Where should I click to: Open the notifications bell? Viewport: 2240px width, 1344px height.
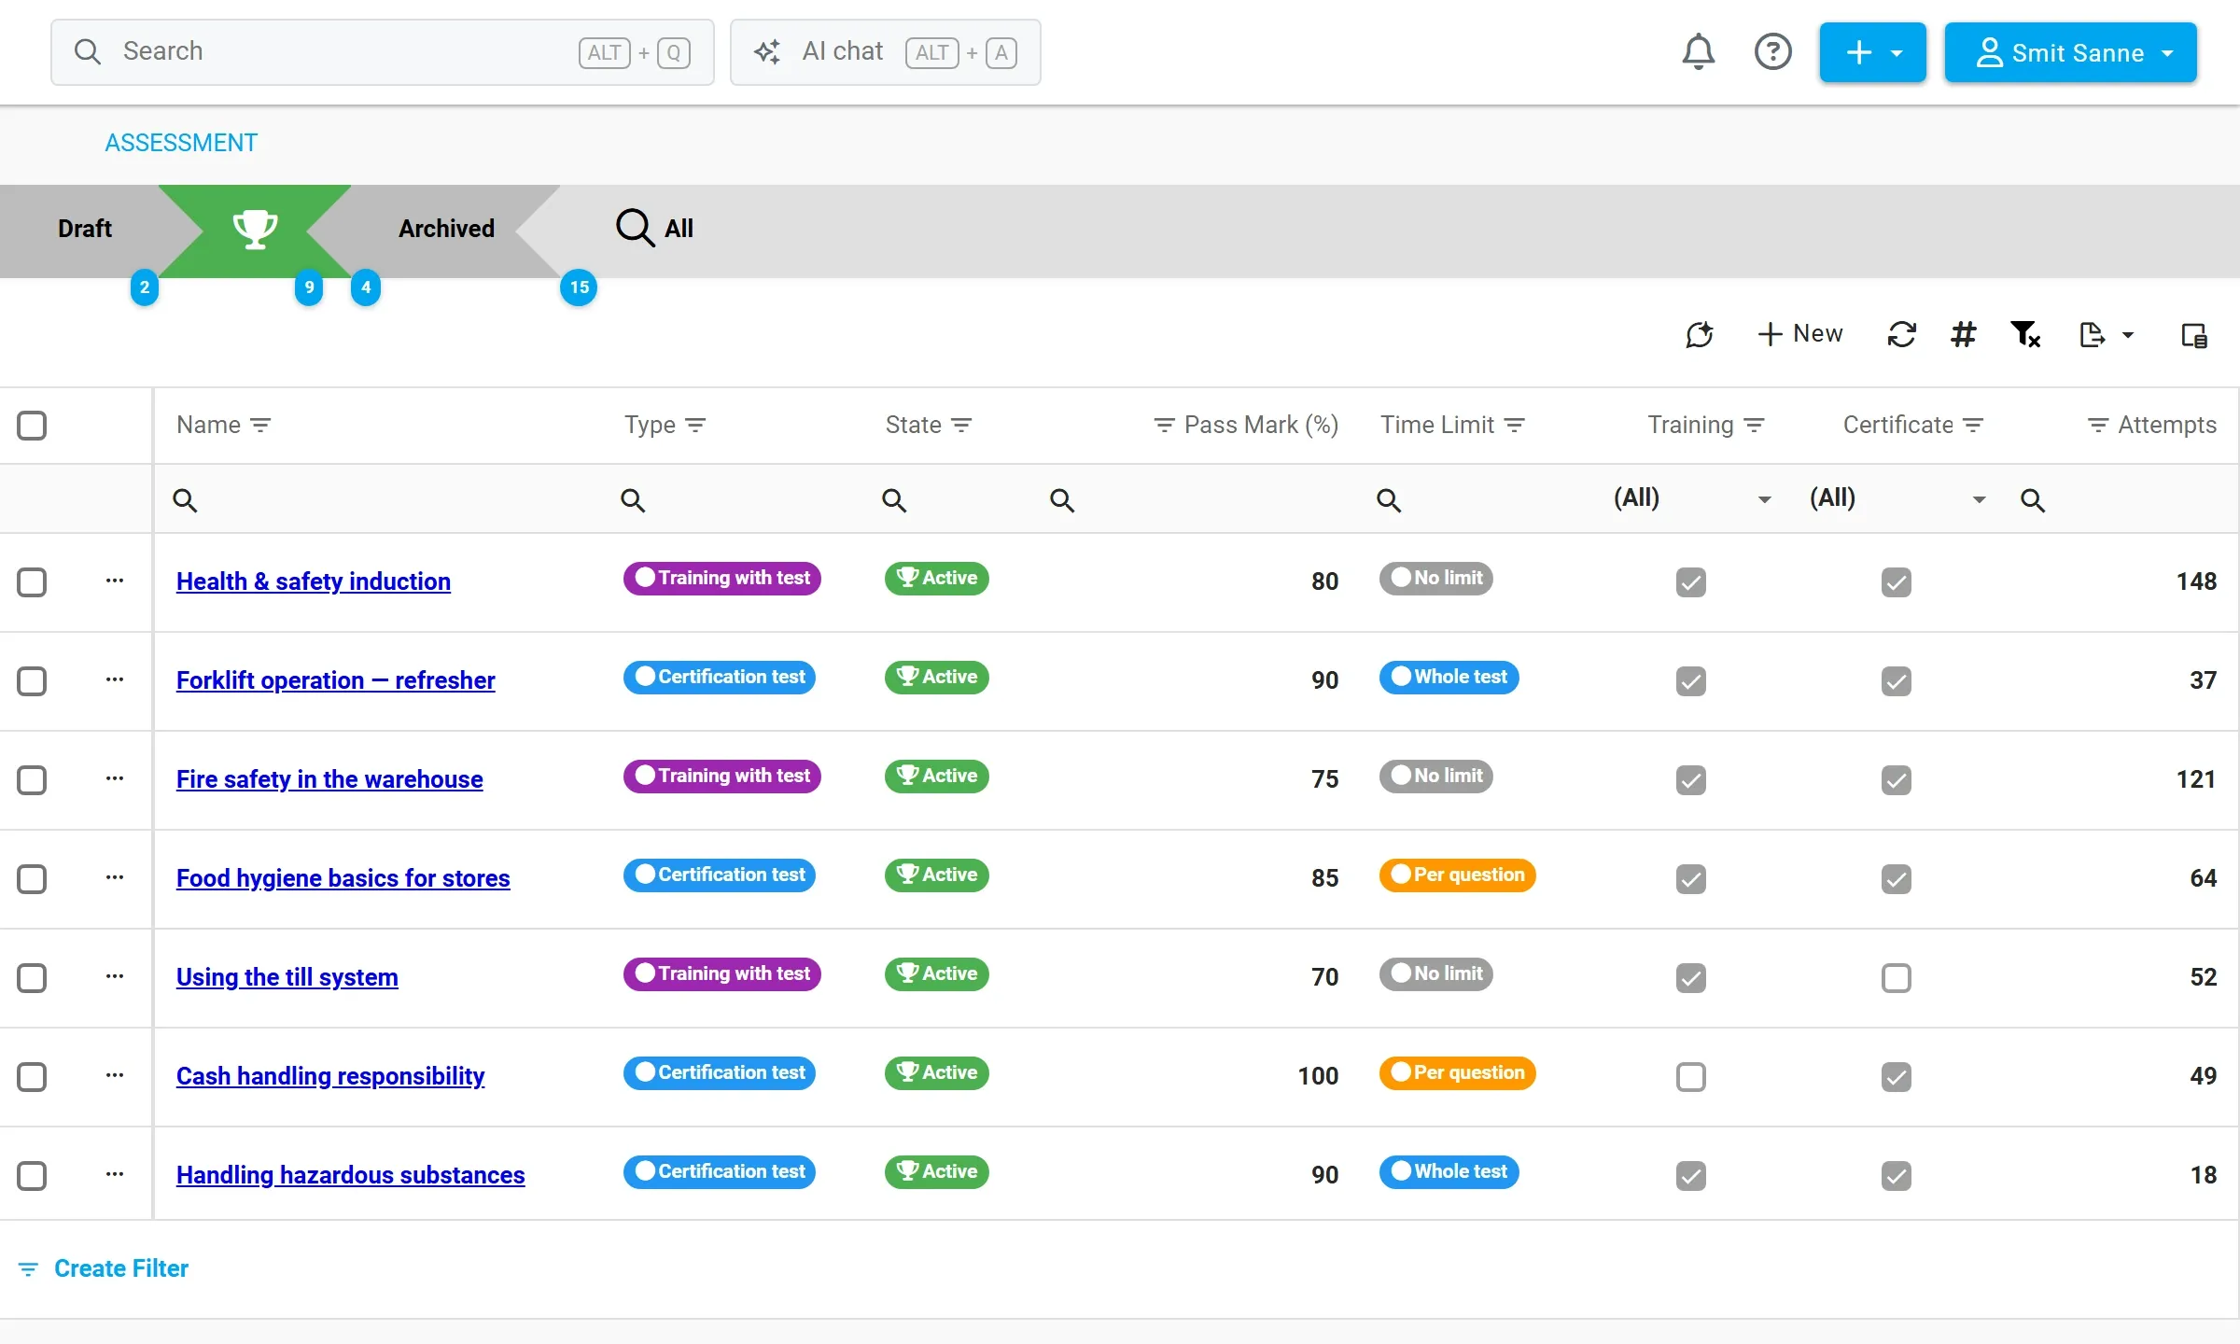pyautogui.click(x=1698, y=52)
